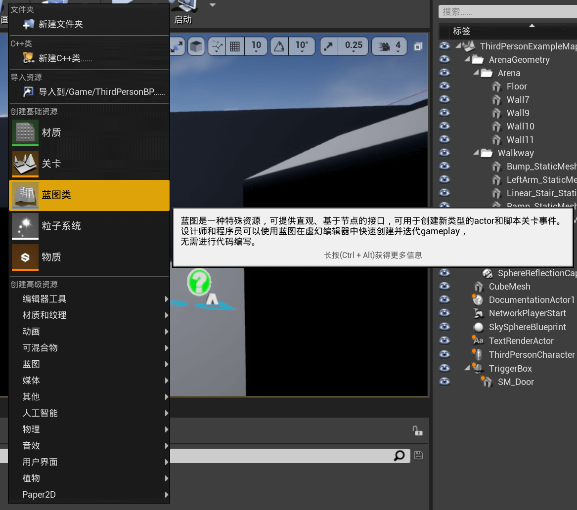Viewport: 577px width, 510px height.
Task: Click the 物质 substance S icon
Action: click(x=25, y=257)
